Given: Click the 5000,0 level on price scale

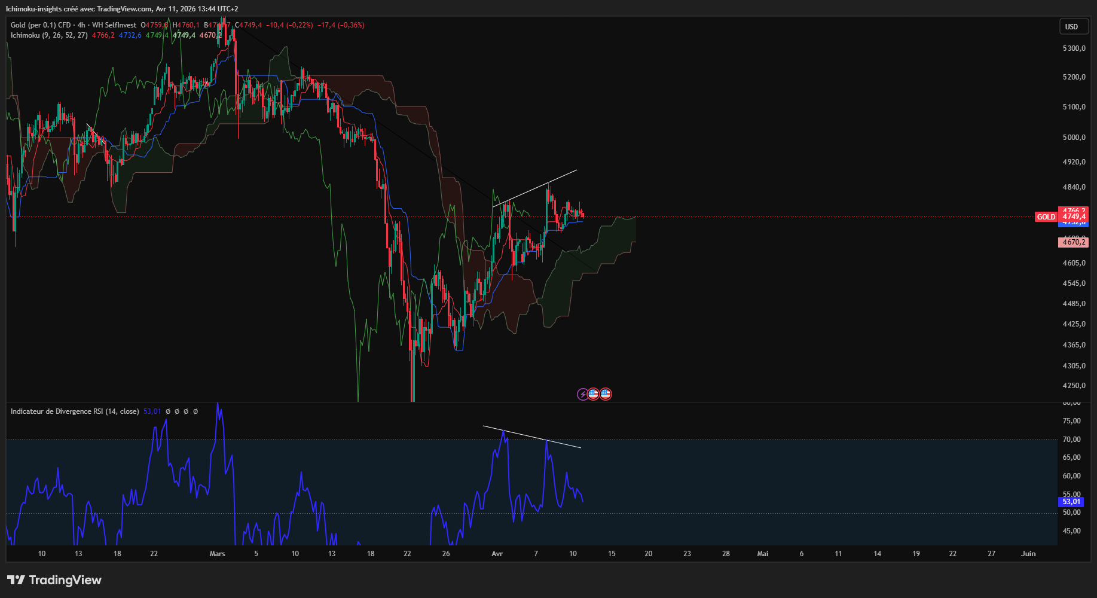Looking at the screenshot, I should pos(1074,138).
